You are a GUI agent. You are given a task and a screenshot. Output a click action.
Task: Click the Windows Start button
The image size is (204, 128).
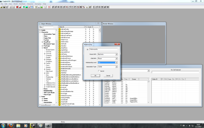pos(4,125)
